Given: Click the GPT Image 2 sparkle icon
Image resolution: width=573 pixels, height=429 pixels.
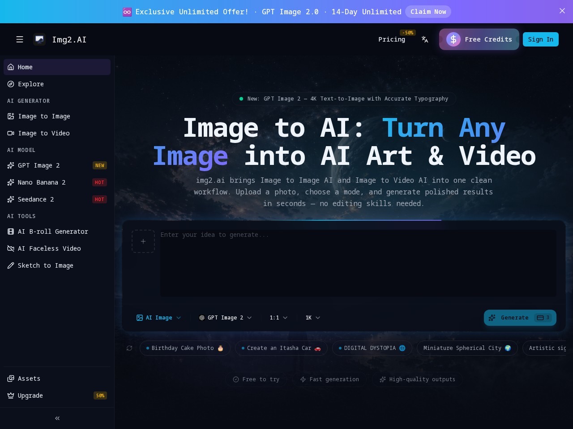Looking at the screenshot, I should 11,165.
